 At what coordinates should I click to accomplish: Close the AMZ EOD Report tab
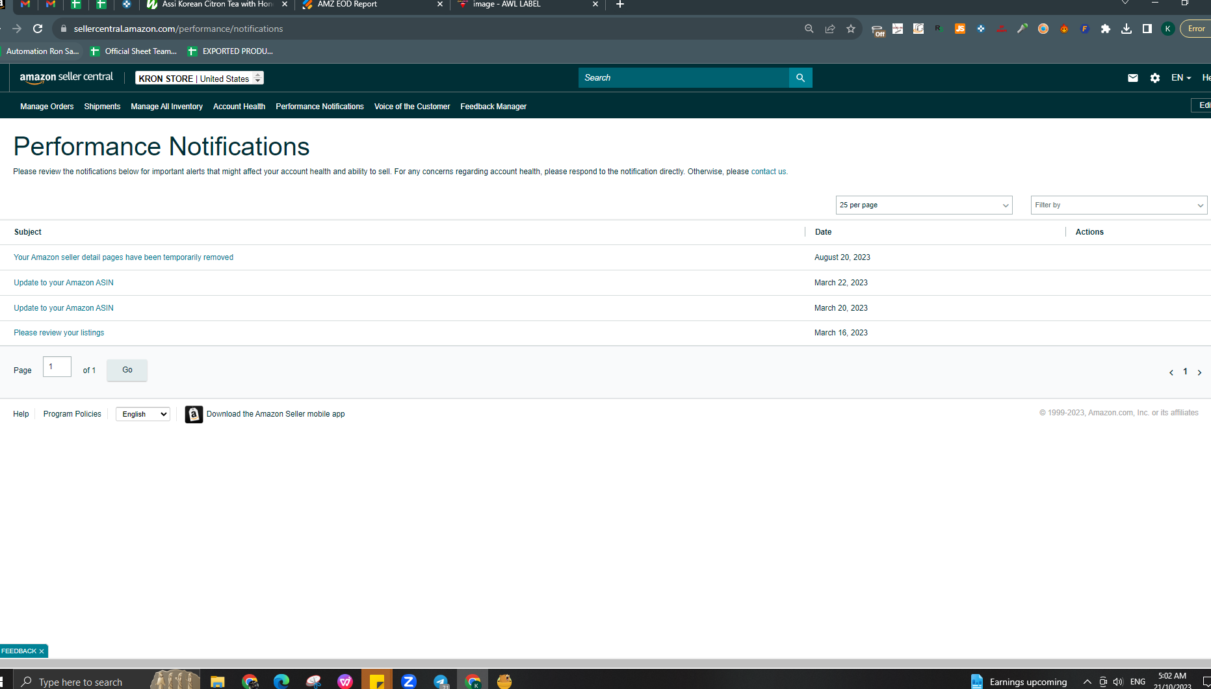click(440, 5)
